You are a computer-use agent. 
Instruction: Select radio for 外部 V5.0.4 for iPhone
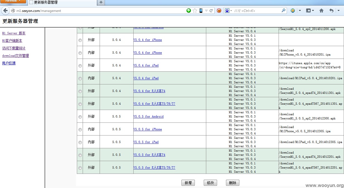[80, 40]
